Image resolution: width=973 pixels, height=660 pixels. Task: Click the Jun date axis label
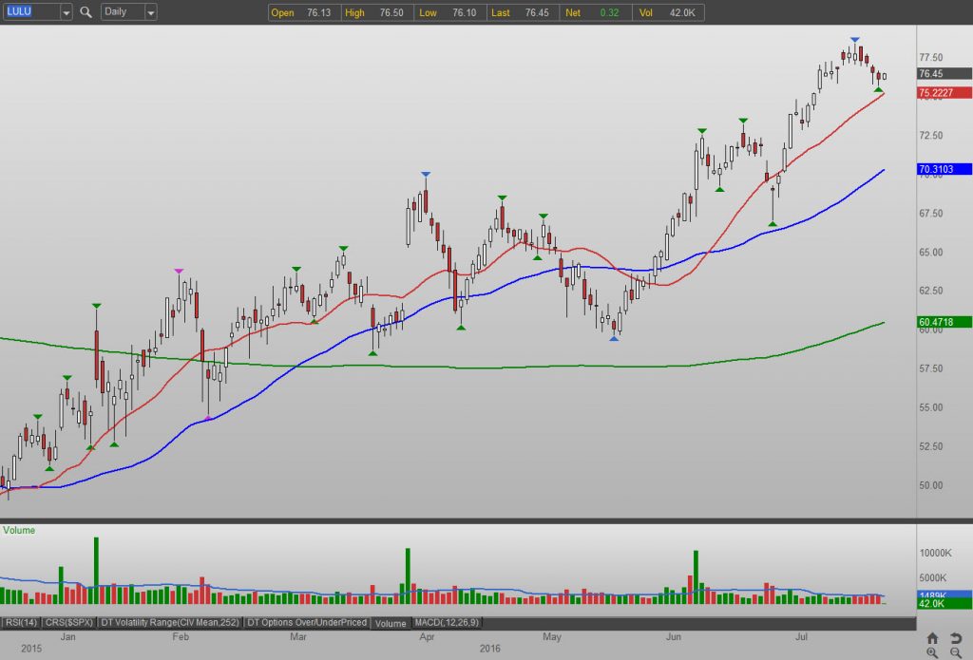pos(674,637)
